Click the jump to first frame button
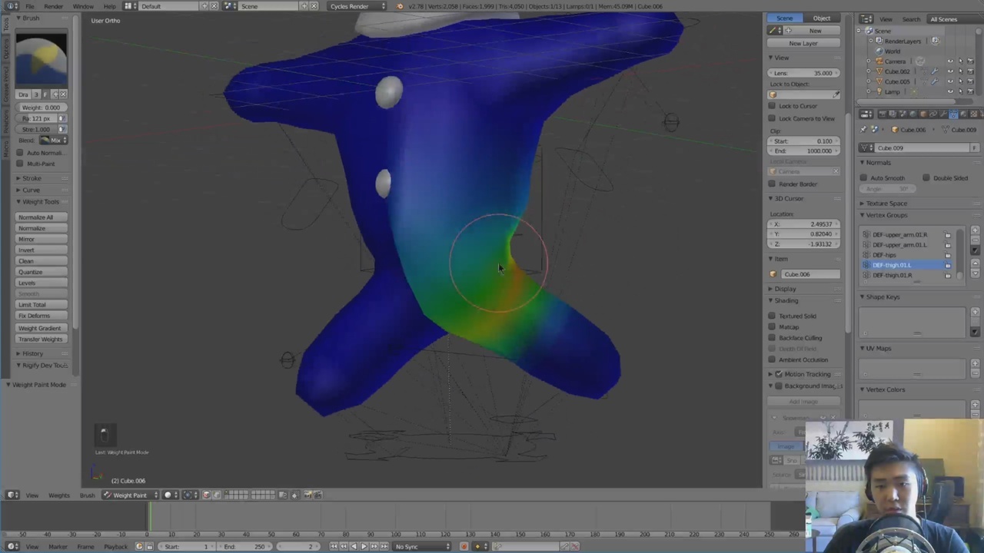The width and height of the screenshot is (984, 553). pos(334,546)
